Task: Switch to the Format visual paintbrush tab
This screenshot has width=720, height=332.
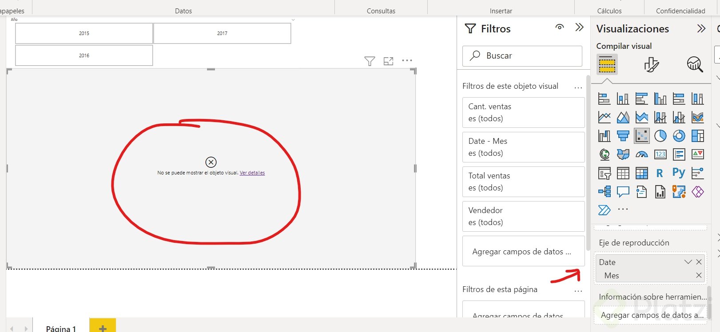Action: pyautogui.click(x=651, y=65)
